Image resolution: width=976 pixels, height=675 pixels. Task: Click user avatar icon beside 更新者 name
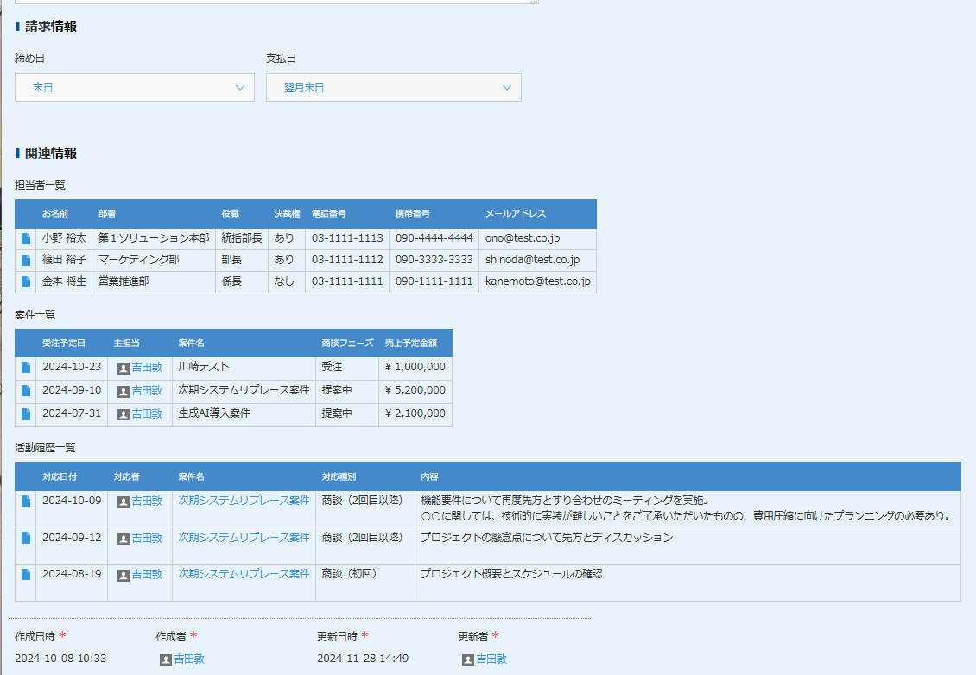[x=468, y=659]
